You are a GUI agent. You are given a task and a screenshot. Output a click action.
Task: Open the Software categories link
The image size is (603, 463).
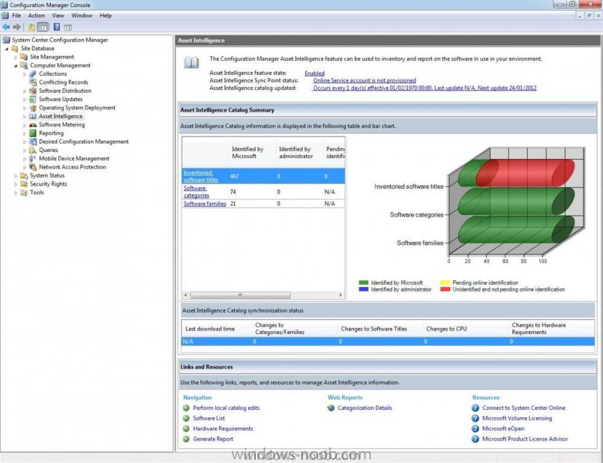[196, 192]
